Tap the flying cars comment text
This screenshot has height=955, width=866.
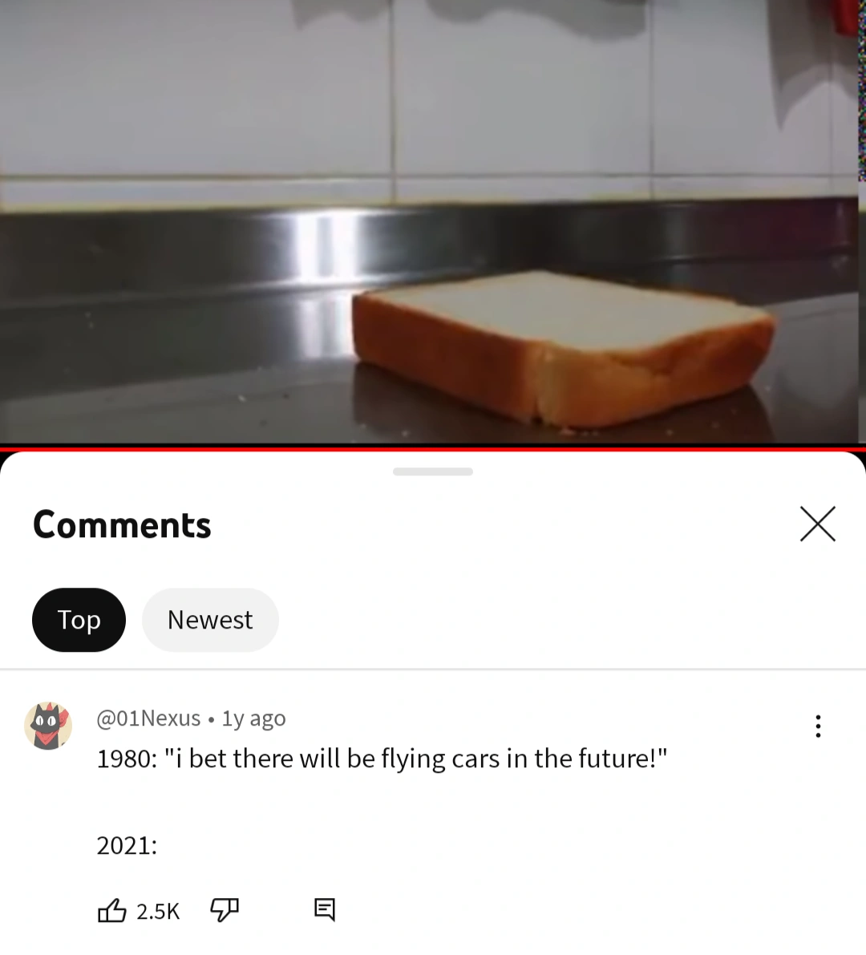pos(382,759)
